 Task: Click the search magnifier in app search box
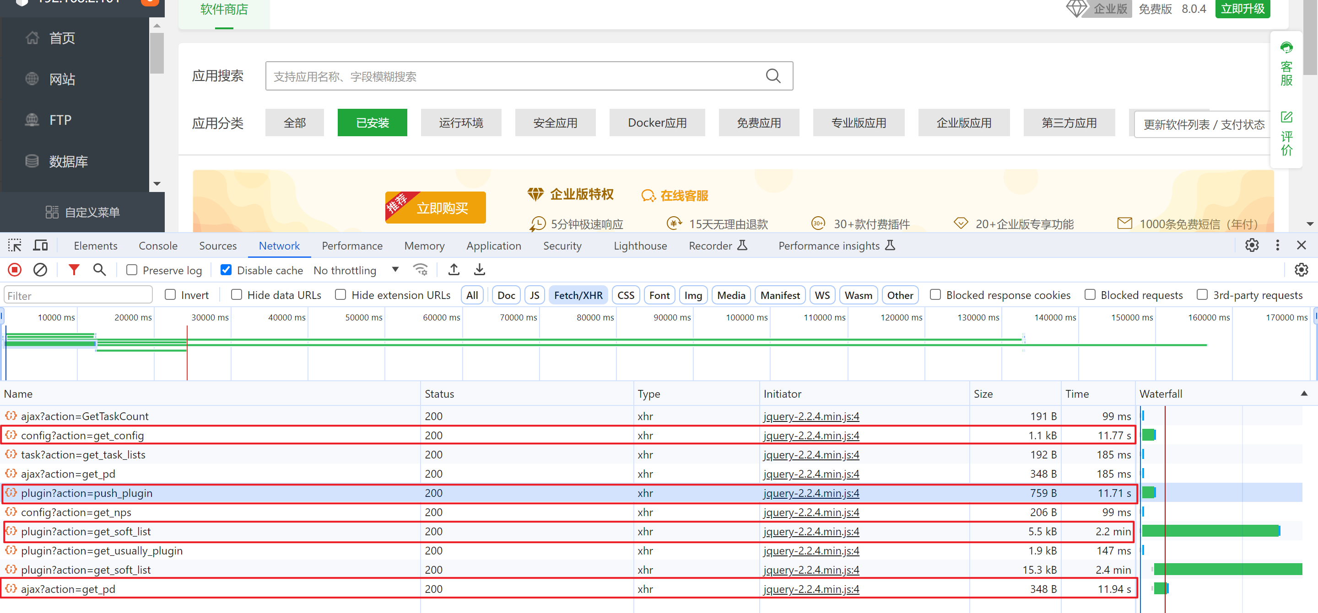(x=773, y=76)
